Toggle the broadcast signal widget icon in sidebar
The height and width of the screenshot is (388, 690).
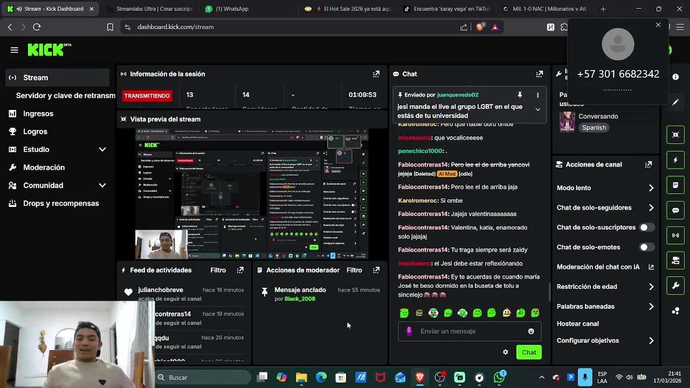675,235
